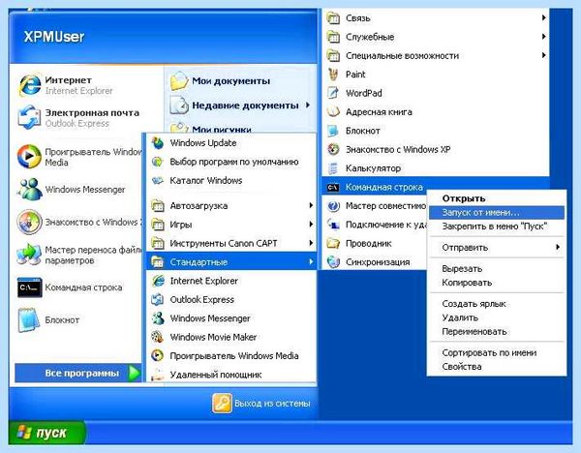Choose Удалить in context menu
The height and width of the screenshot is (453, 581).
[x=497, y=317]
